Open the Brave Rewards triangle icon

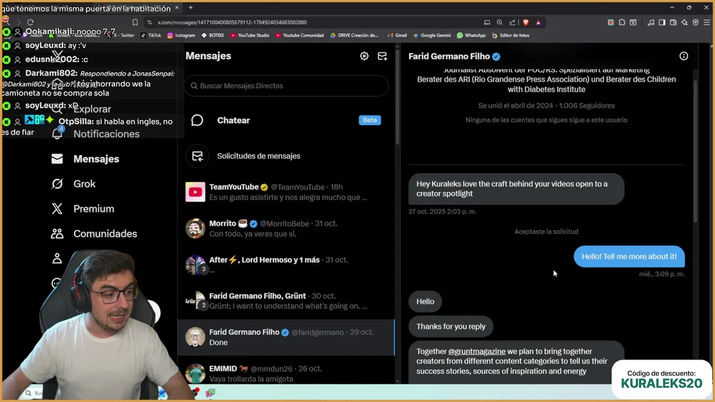coord(538,22)
